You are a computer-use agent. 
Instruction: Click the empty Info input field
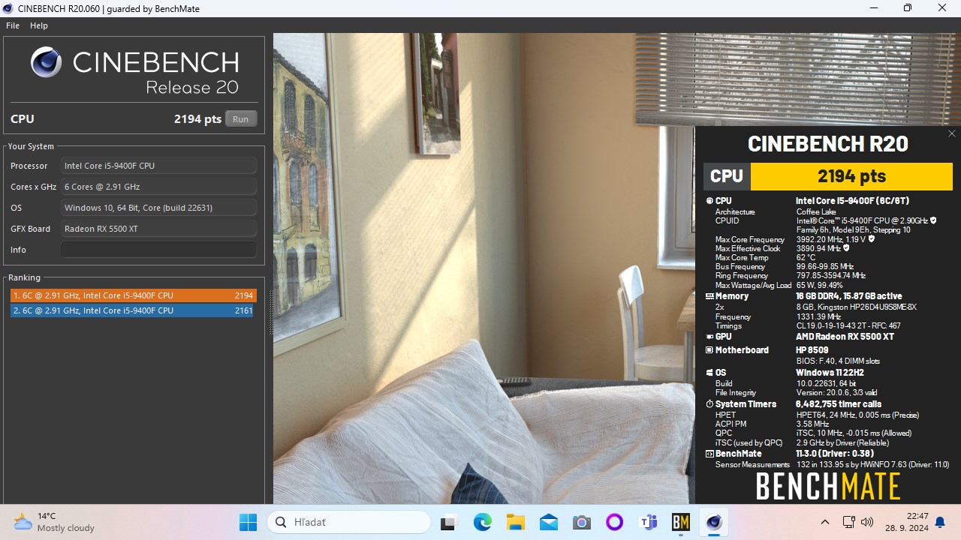click(x=158, y=250)
